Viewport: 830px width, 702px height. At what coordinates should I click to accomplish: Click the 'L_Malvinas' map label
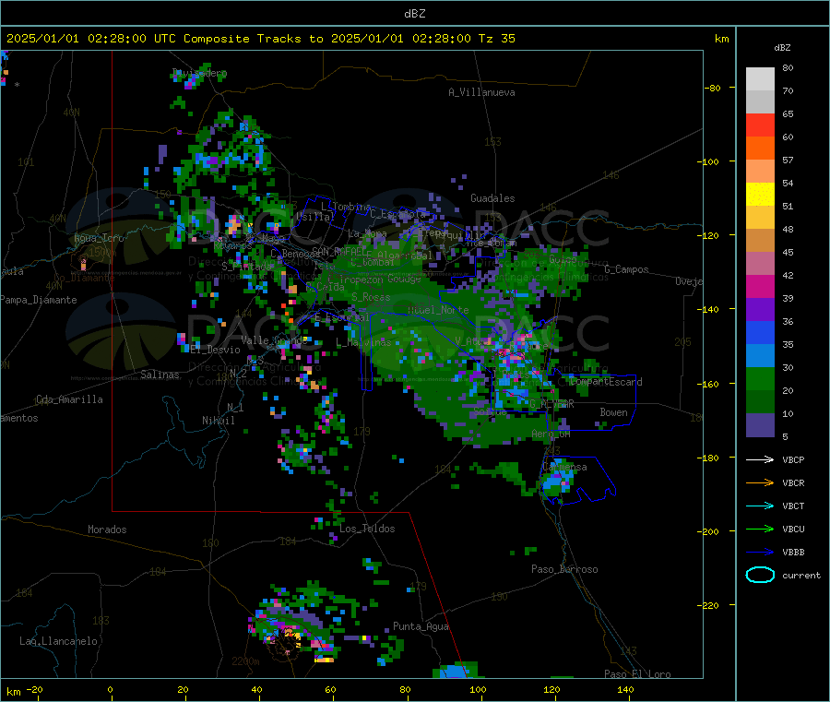363,343
